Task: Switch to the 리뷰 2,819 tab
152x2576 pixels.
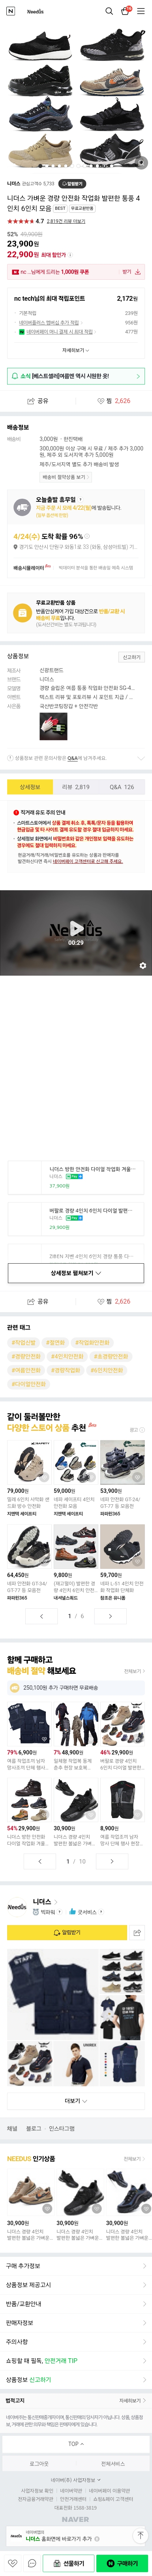Action: click(x=75, y=787)
